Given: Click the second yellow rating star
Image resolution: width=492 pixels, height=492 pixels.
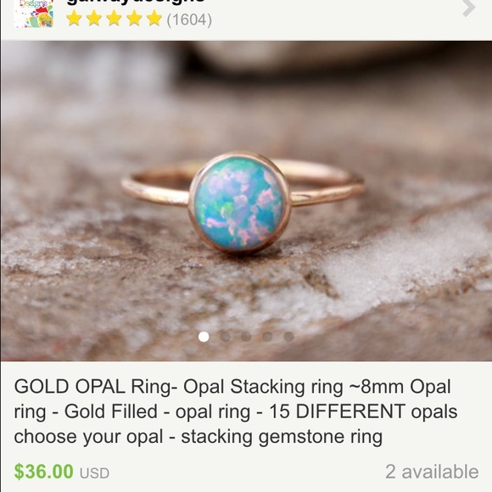Looking at the screenshot, I should click(94, 19).
